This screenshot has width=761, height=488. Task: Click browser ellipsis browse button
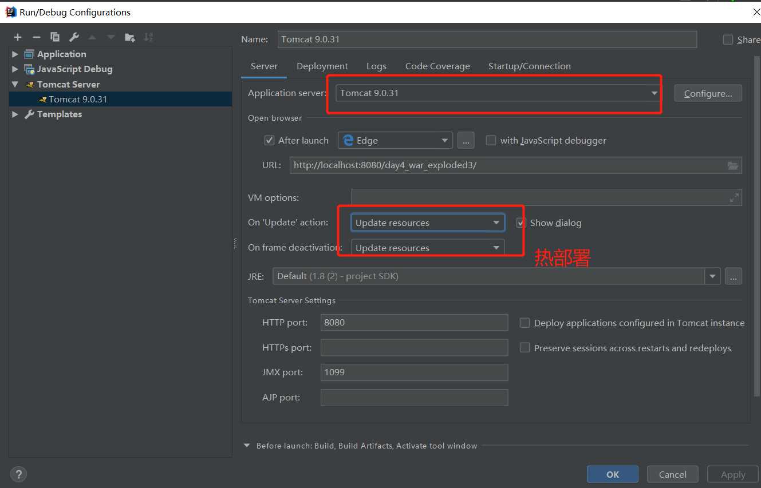click(x=466, y=140)
